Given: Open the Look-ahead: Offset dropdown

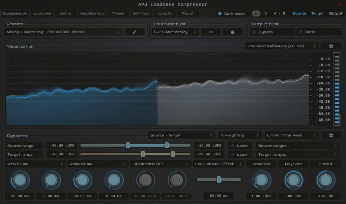Looking at the screenshot, I should [219, 164].
